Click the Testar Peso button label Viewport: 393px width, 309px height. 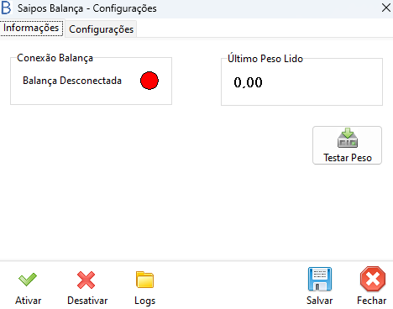pos(348,158)
